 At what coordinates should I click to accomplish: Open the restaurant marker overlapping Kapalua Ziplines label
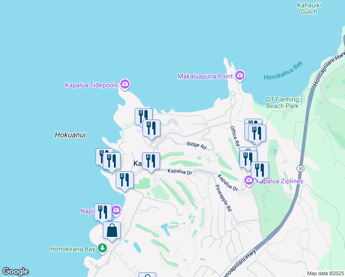tap(260, 172)
